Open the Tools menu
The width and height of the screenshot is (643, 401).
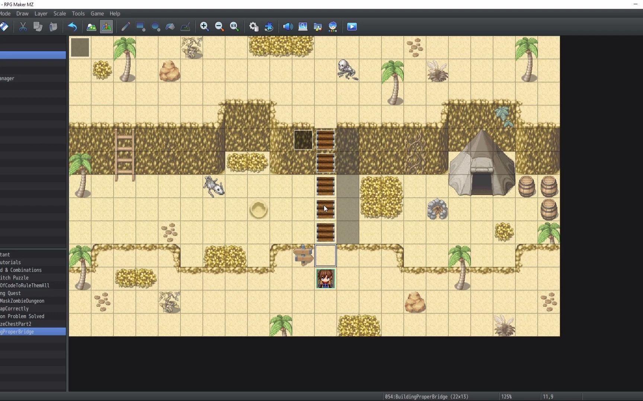[78, 13]
